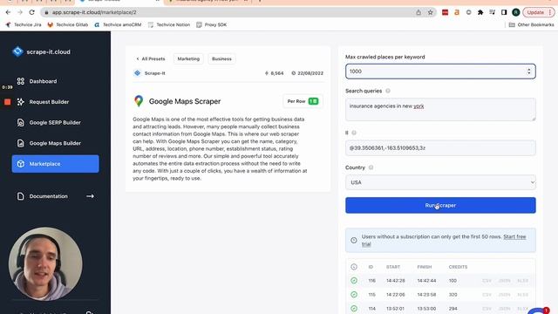Click the ll parameter info icon
558x314 pixels.
[x=354, y=133]
